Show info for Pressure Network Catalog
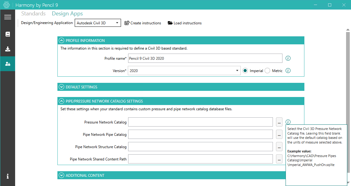Screen dimensions: 351x186 point(288,122)
